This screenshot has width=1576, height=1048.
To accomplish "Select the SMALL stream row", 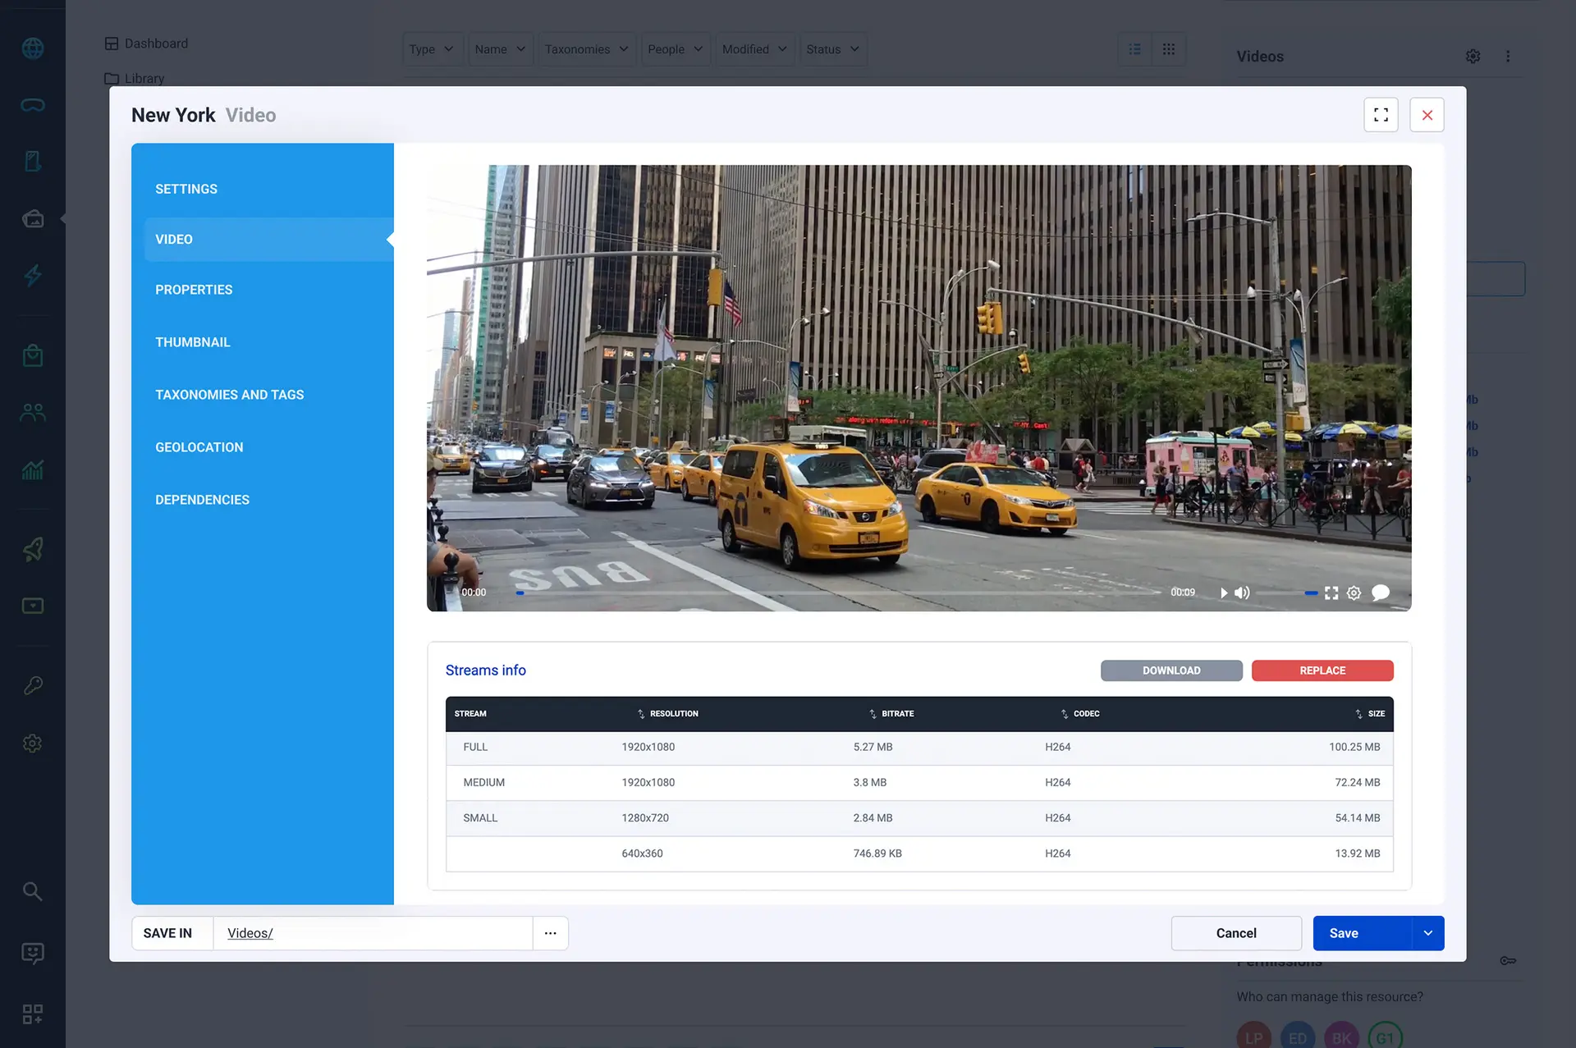I will (919, 818).
